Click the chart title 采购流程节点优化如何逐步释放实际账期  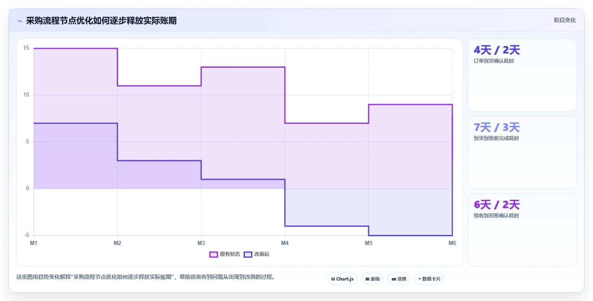[101, 20]
